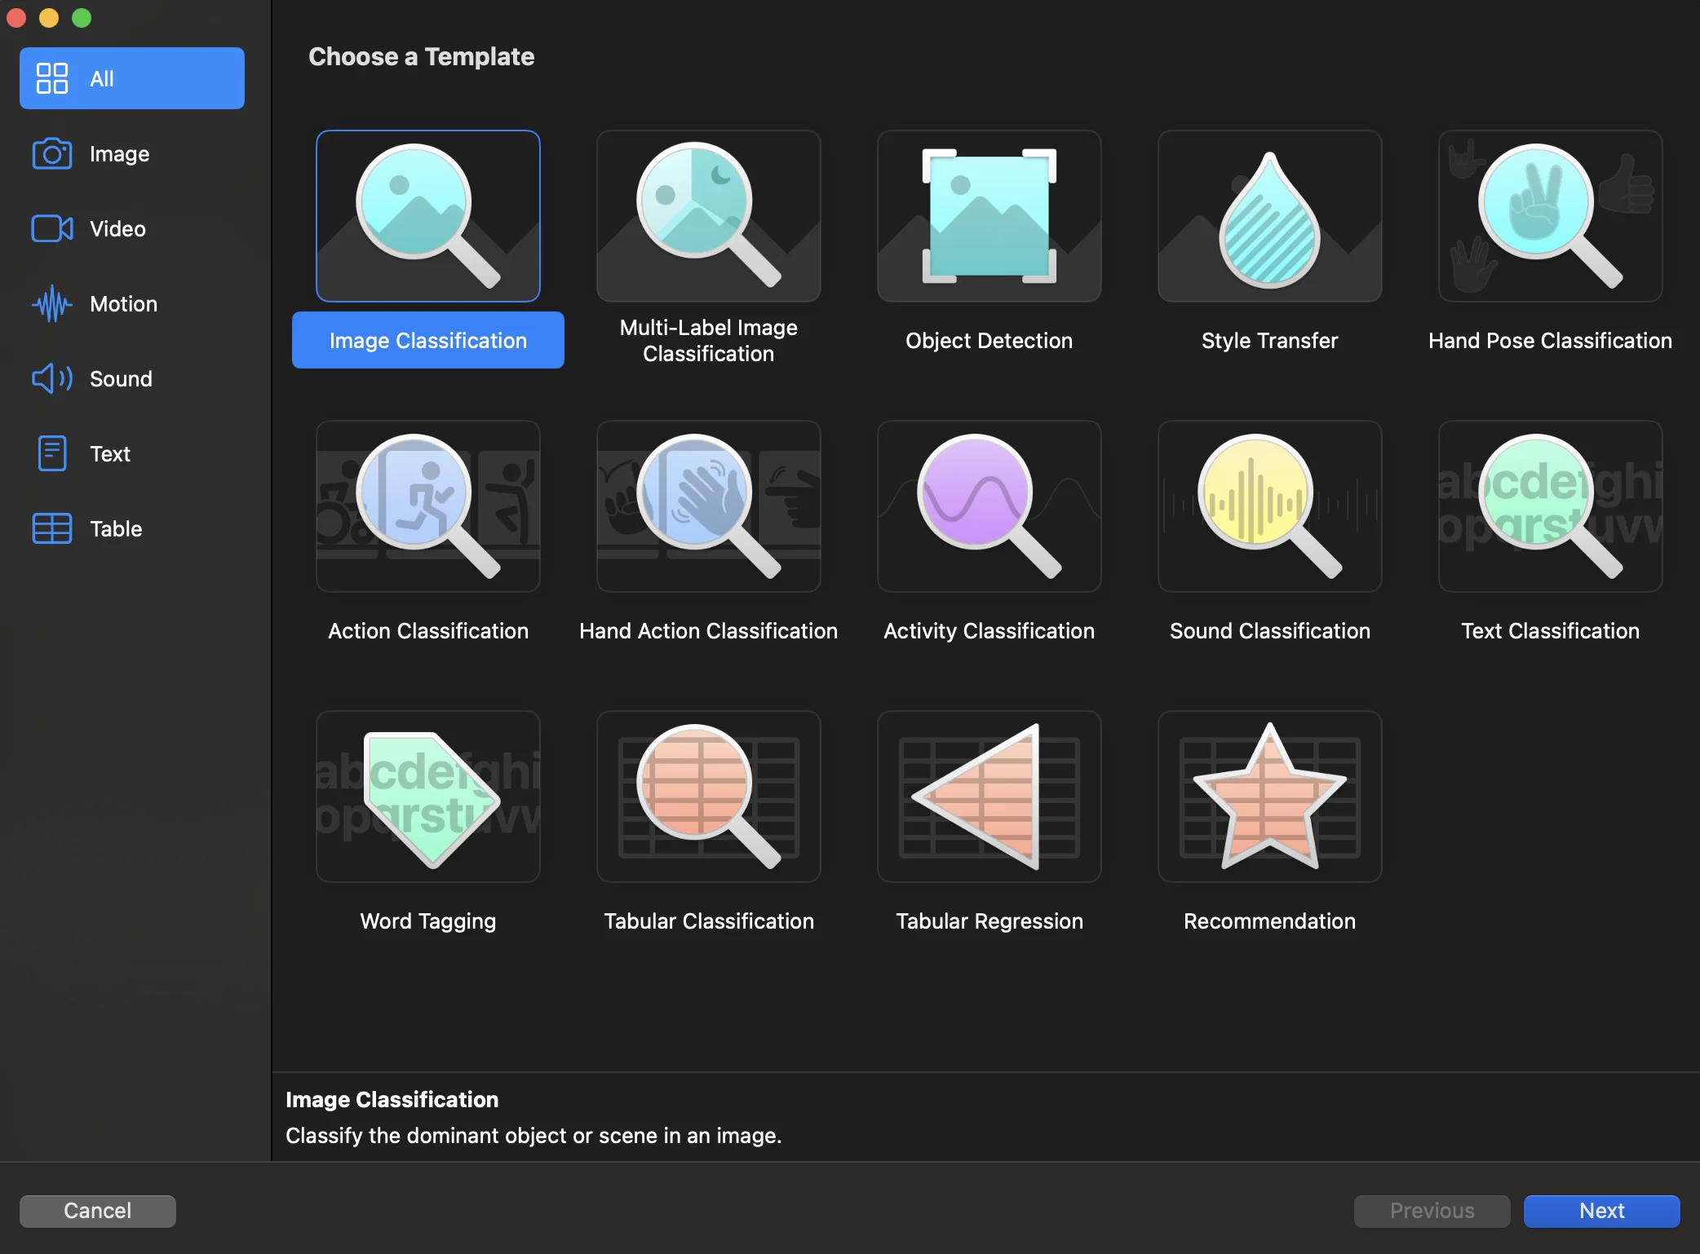The height and width of the screenshot is (1254, 1700).
Task: Pick the Tabular Regression template
Action: point(989,797)
